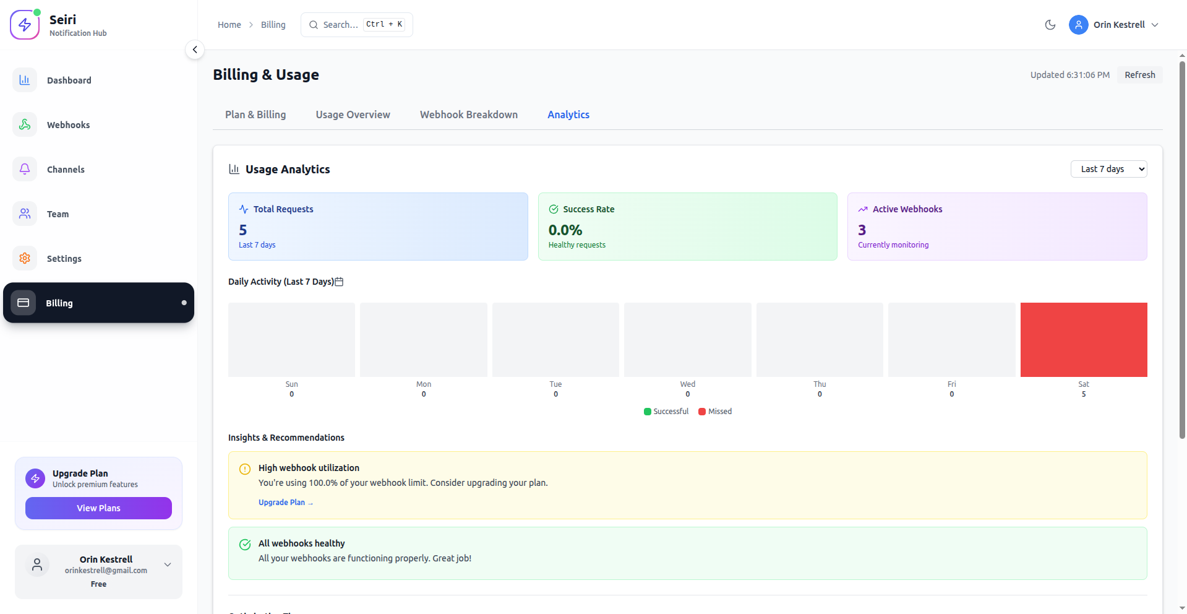Select Saturday's red bar in the chart
This screenshot has width=1187, height=614.
pos(1083,339)
